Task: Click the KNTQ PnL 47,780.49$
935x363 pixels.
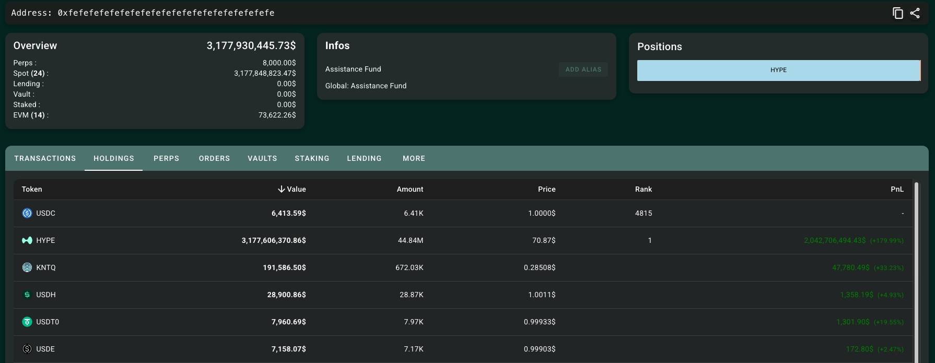Action: [x=851, y=267]
